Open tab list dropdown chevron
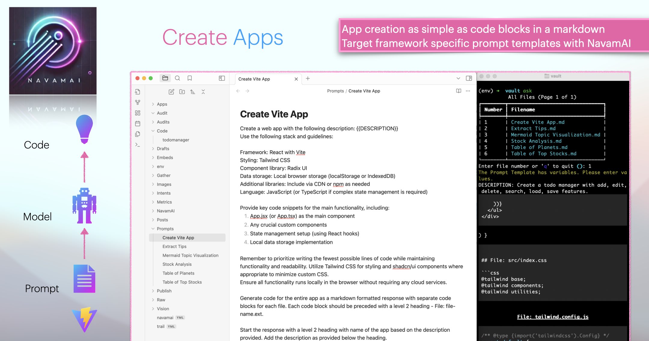The height and width of the screenshot is (341, 649). [x=458, y=78]
